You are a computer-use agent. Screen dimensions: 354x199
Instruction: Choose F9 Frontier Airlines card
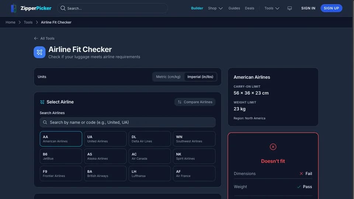point(61,174)
